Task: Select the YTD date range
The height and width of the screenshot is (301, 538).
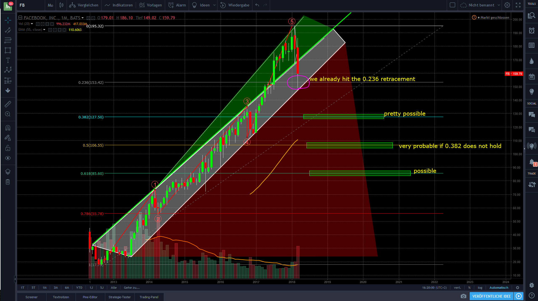Action: [x=79, y=288]
